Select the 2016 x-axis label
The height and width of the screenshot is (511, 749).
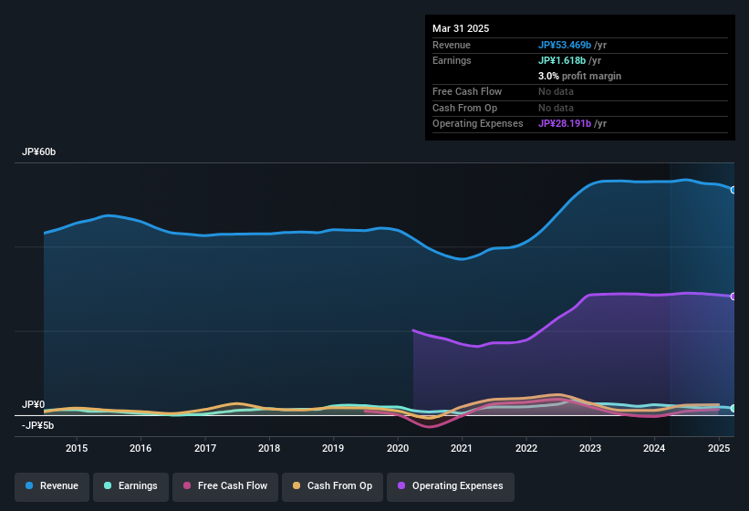tap(140, 448)
